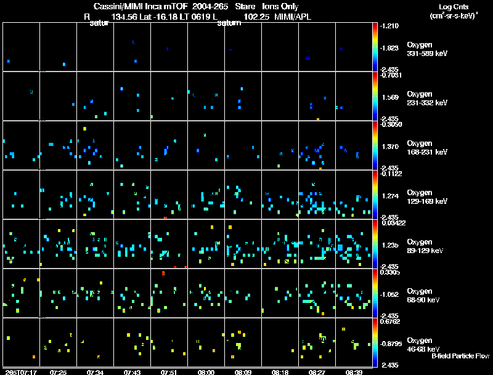
Task: Click the 'Lat -16.18' header value
Action: pyautogui.click(x=159, y=17)
